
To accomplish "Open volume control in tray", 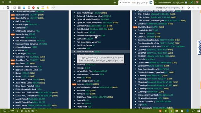I will click(22, 111).
